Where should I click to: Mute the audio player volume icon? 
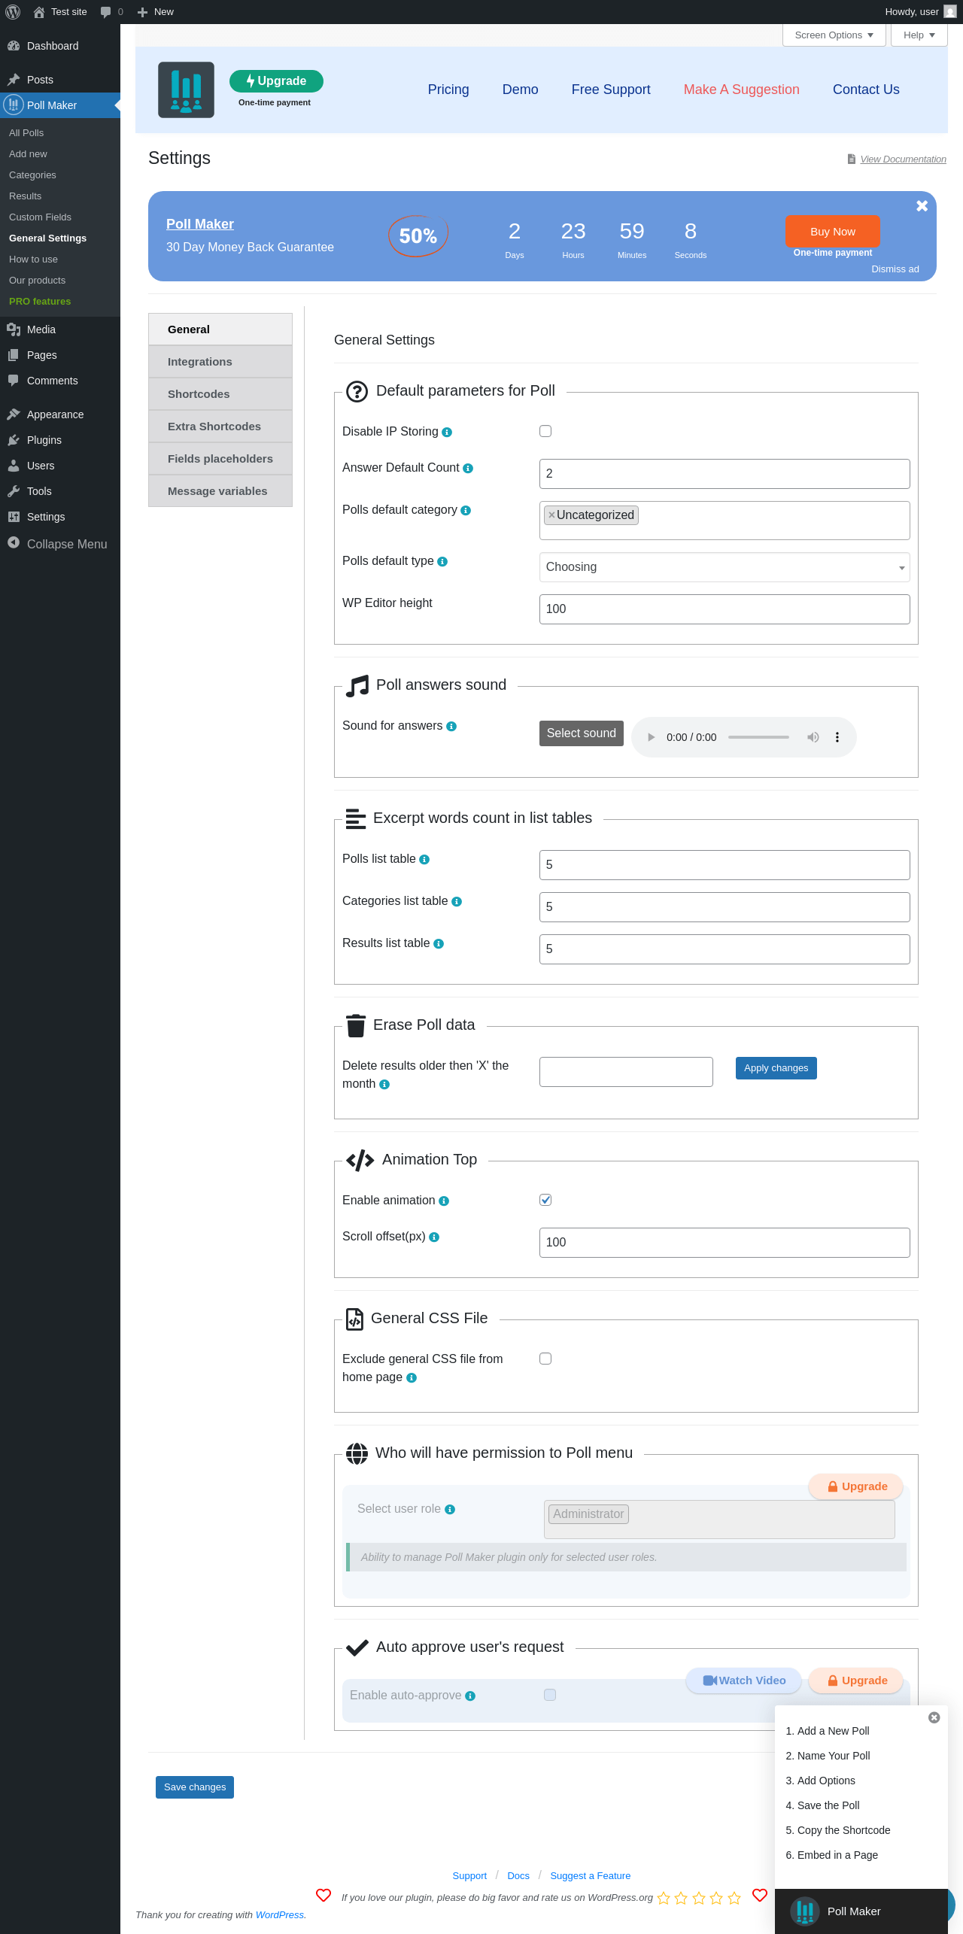813,737
